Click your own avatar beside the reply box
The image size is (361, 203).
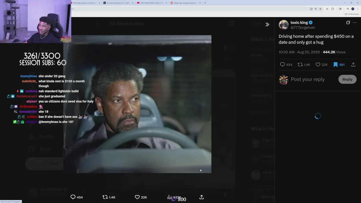283,80
